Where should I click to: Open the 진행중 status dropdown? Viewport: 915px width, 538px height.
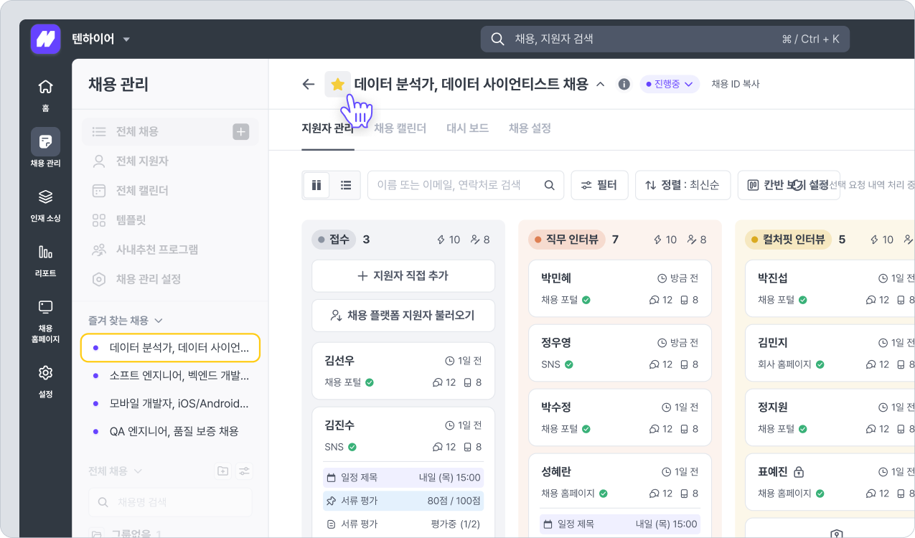click(670, 84)
